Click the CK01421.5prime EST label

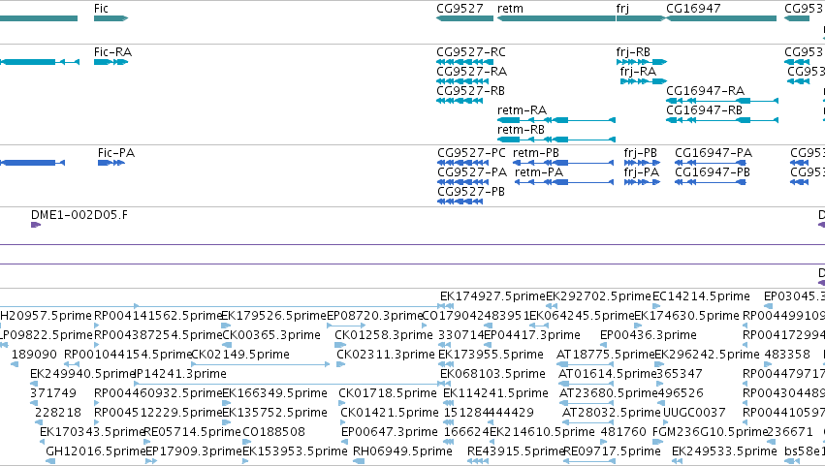point(390,414)
